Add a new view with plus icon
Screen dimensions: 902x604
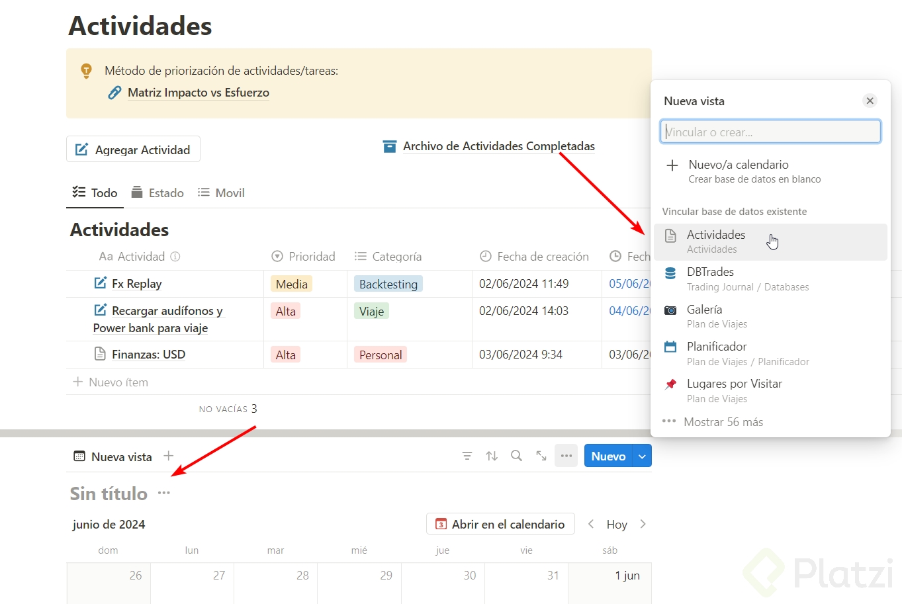point(169,456)
